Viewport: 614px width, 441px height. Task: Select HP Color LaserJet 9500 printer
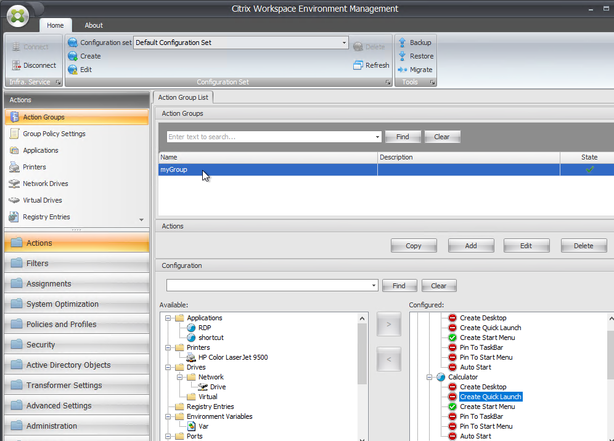[233, 357]
